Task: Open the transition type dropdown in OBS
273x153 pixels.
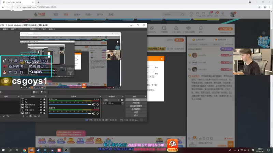Action: pos(112,100)
